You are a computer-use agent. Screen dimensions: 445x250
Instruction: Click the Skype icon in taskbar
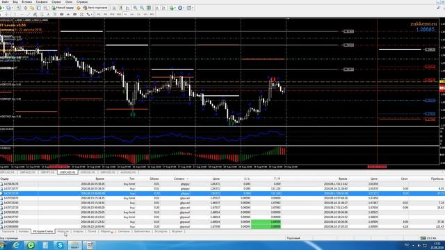click(x=60, y=245)
